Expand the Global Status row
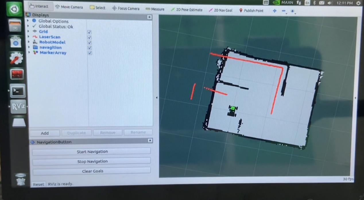Image resolution: width=364 pixels, height=200 pixels. [28, 26]
